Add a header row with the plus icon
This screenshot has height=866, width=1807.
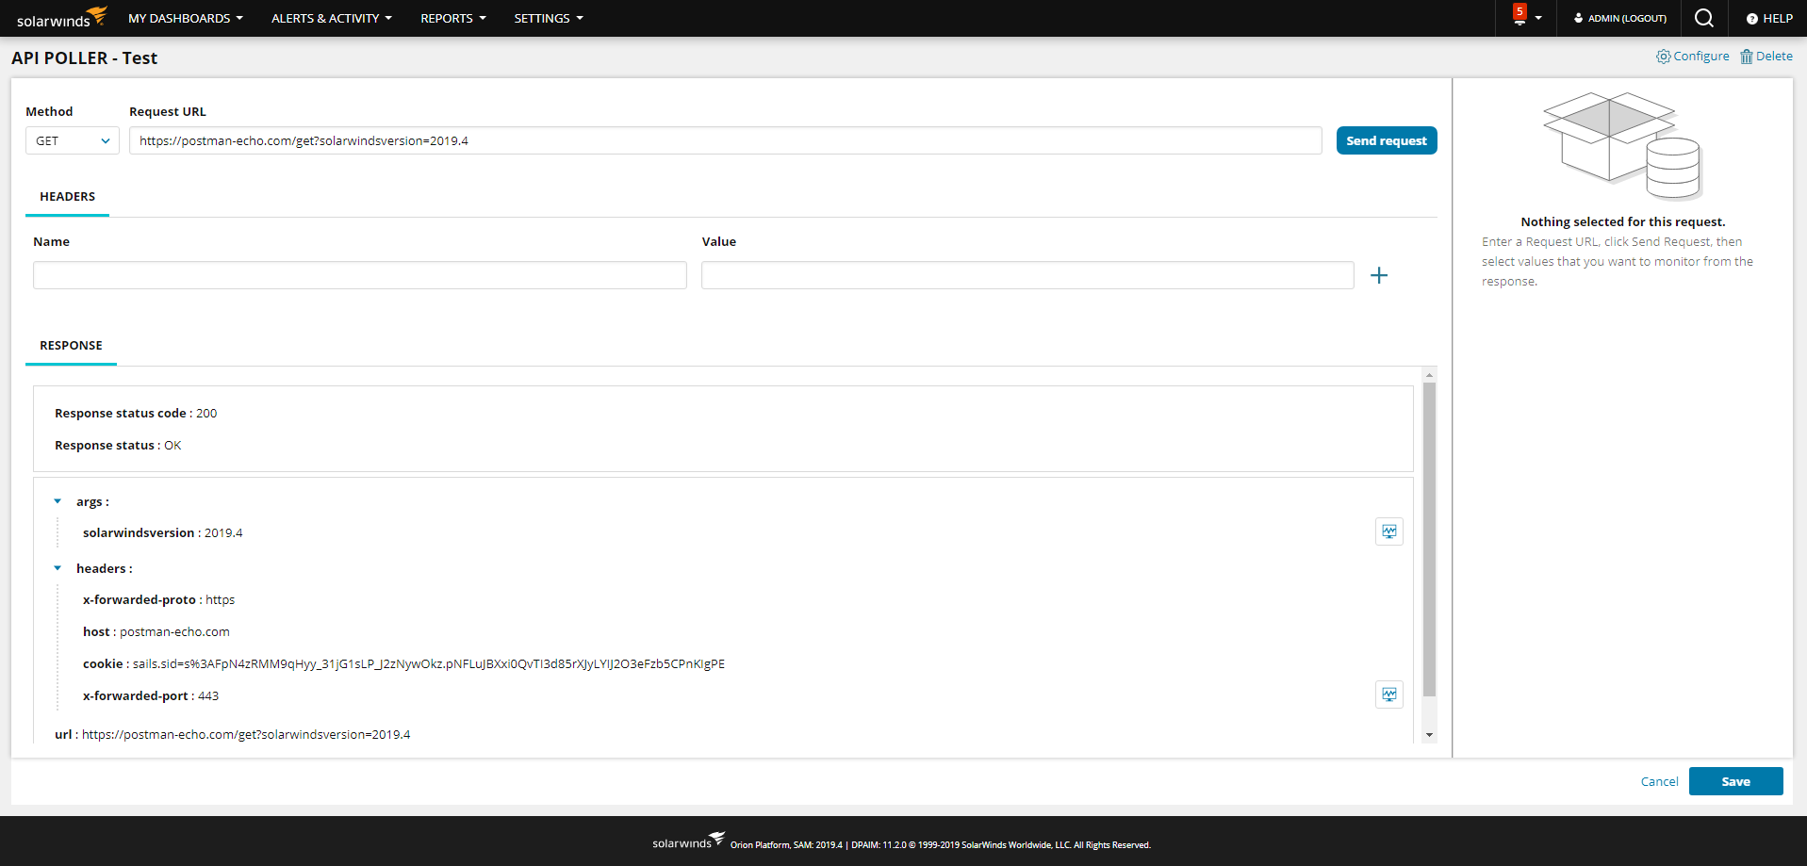pyautogui.click(x=1379, y=275)
